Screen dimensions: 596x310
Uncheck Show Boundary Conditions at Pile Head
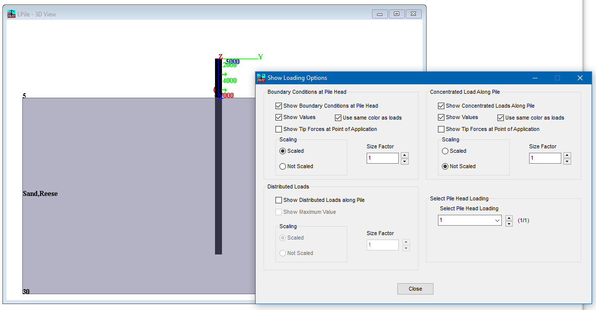(279, 106)
